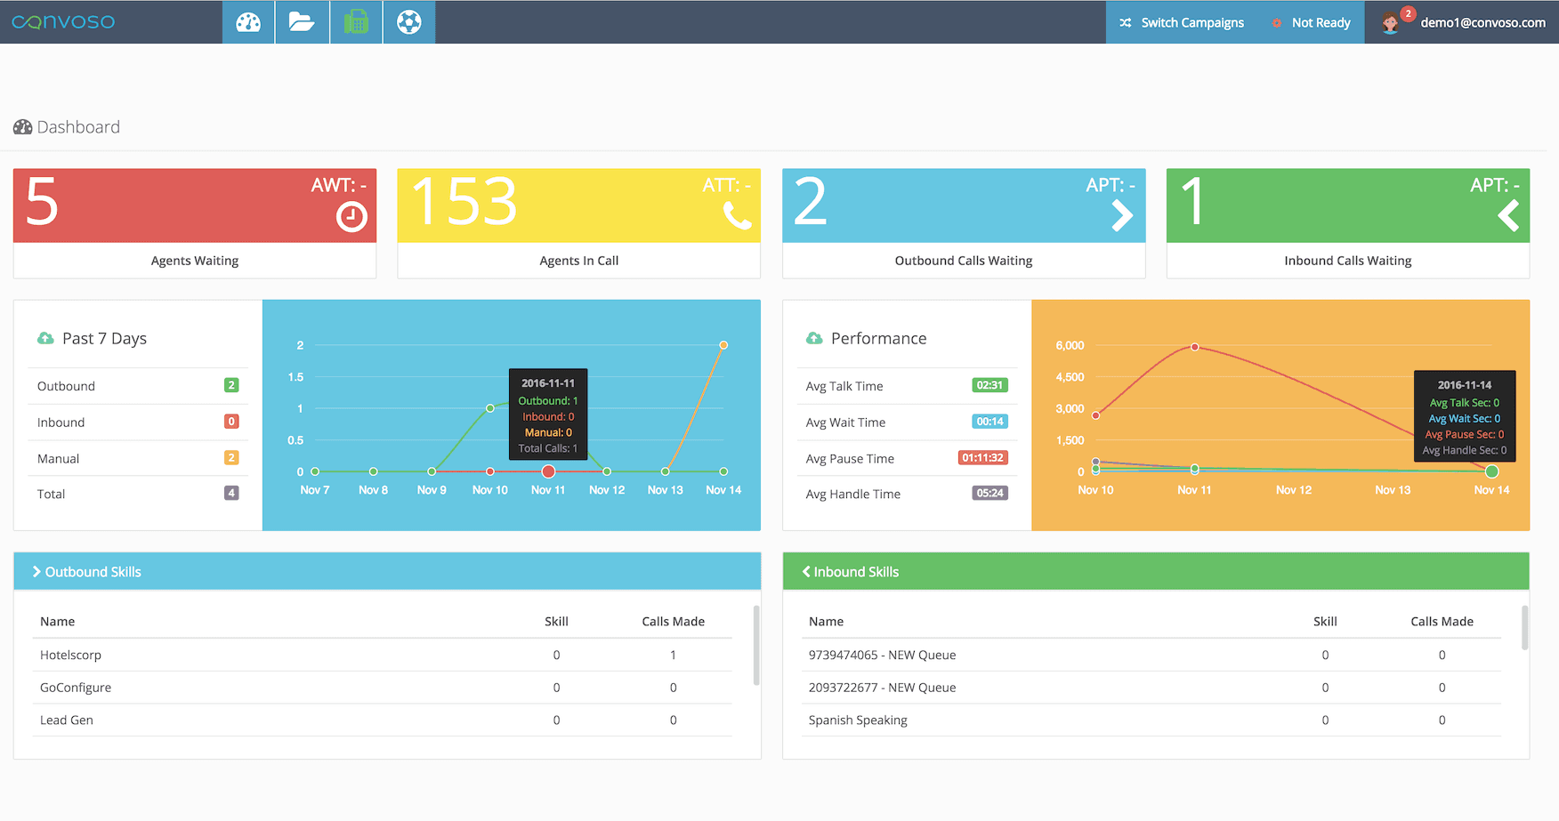Click the Nov 11 peak point on Performance chart
This screenshot has height=821, width=1559.
tap(1194, 347)
